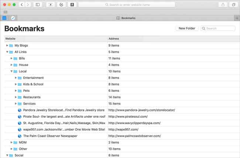Go forward with the Safari forward arrow

click(28, 4)
